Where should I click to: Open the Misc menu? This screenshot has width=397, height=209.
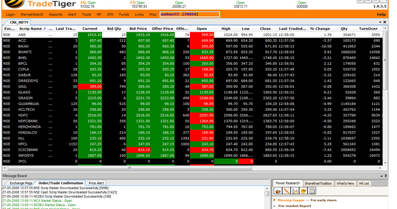153,14
